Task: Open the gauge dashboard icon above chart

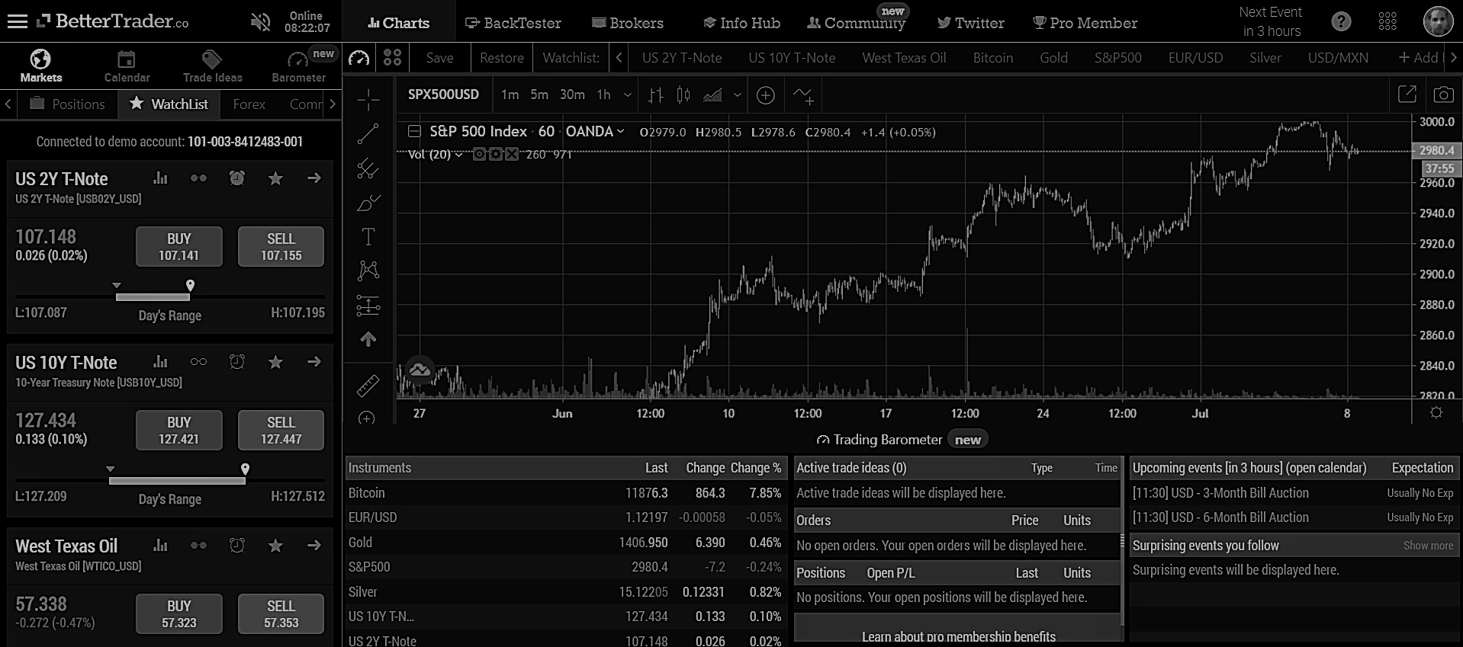Action: tap(359, 58)
